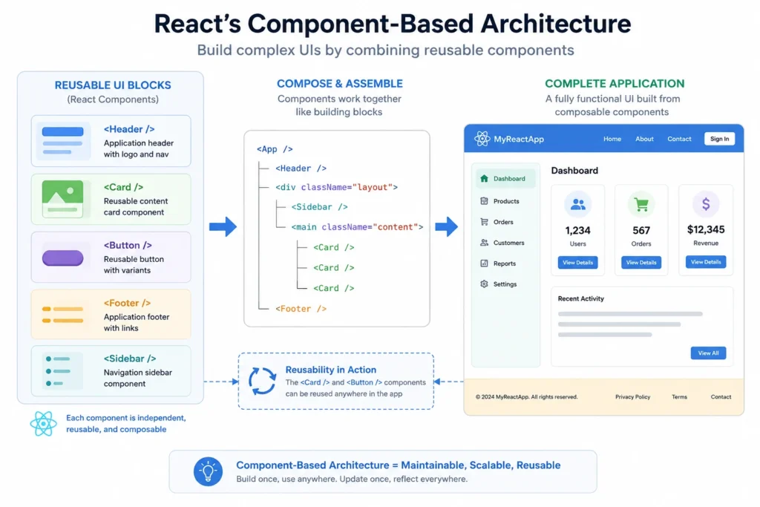Click the MyReactApp atom logo icon

pos(482,139)
